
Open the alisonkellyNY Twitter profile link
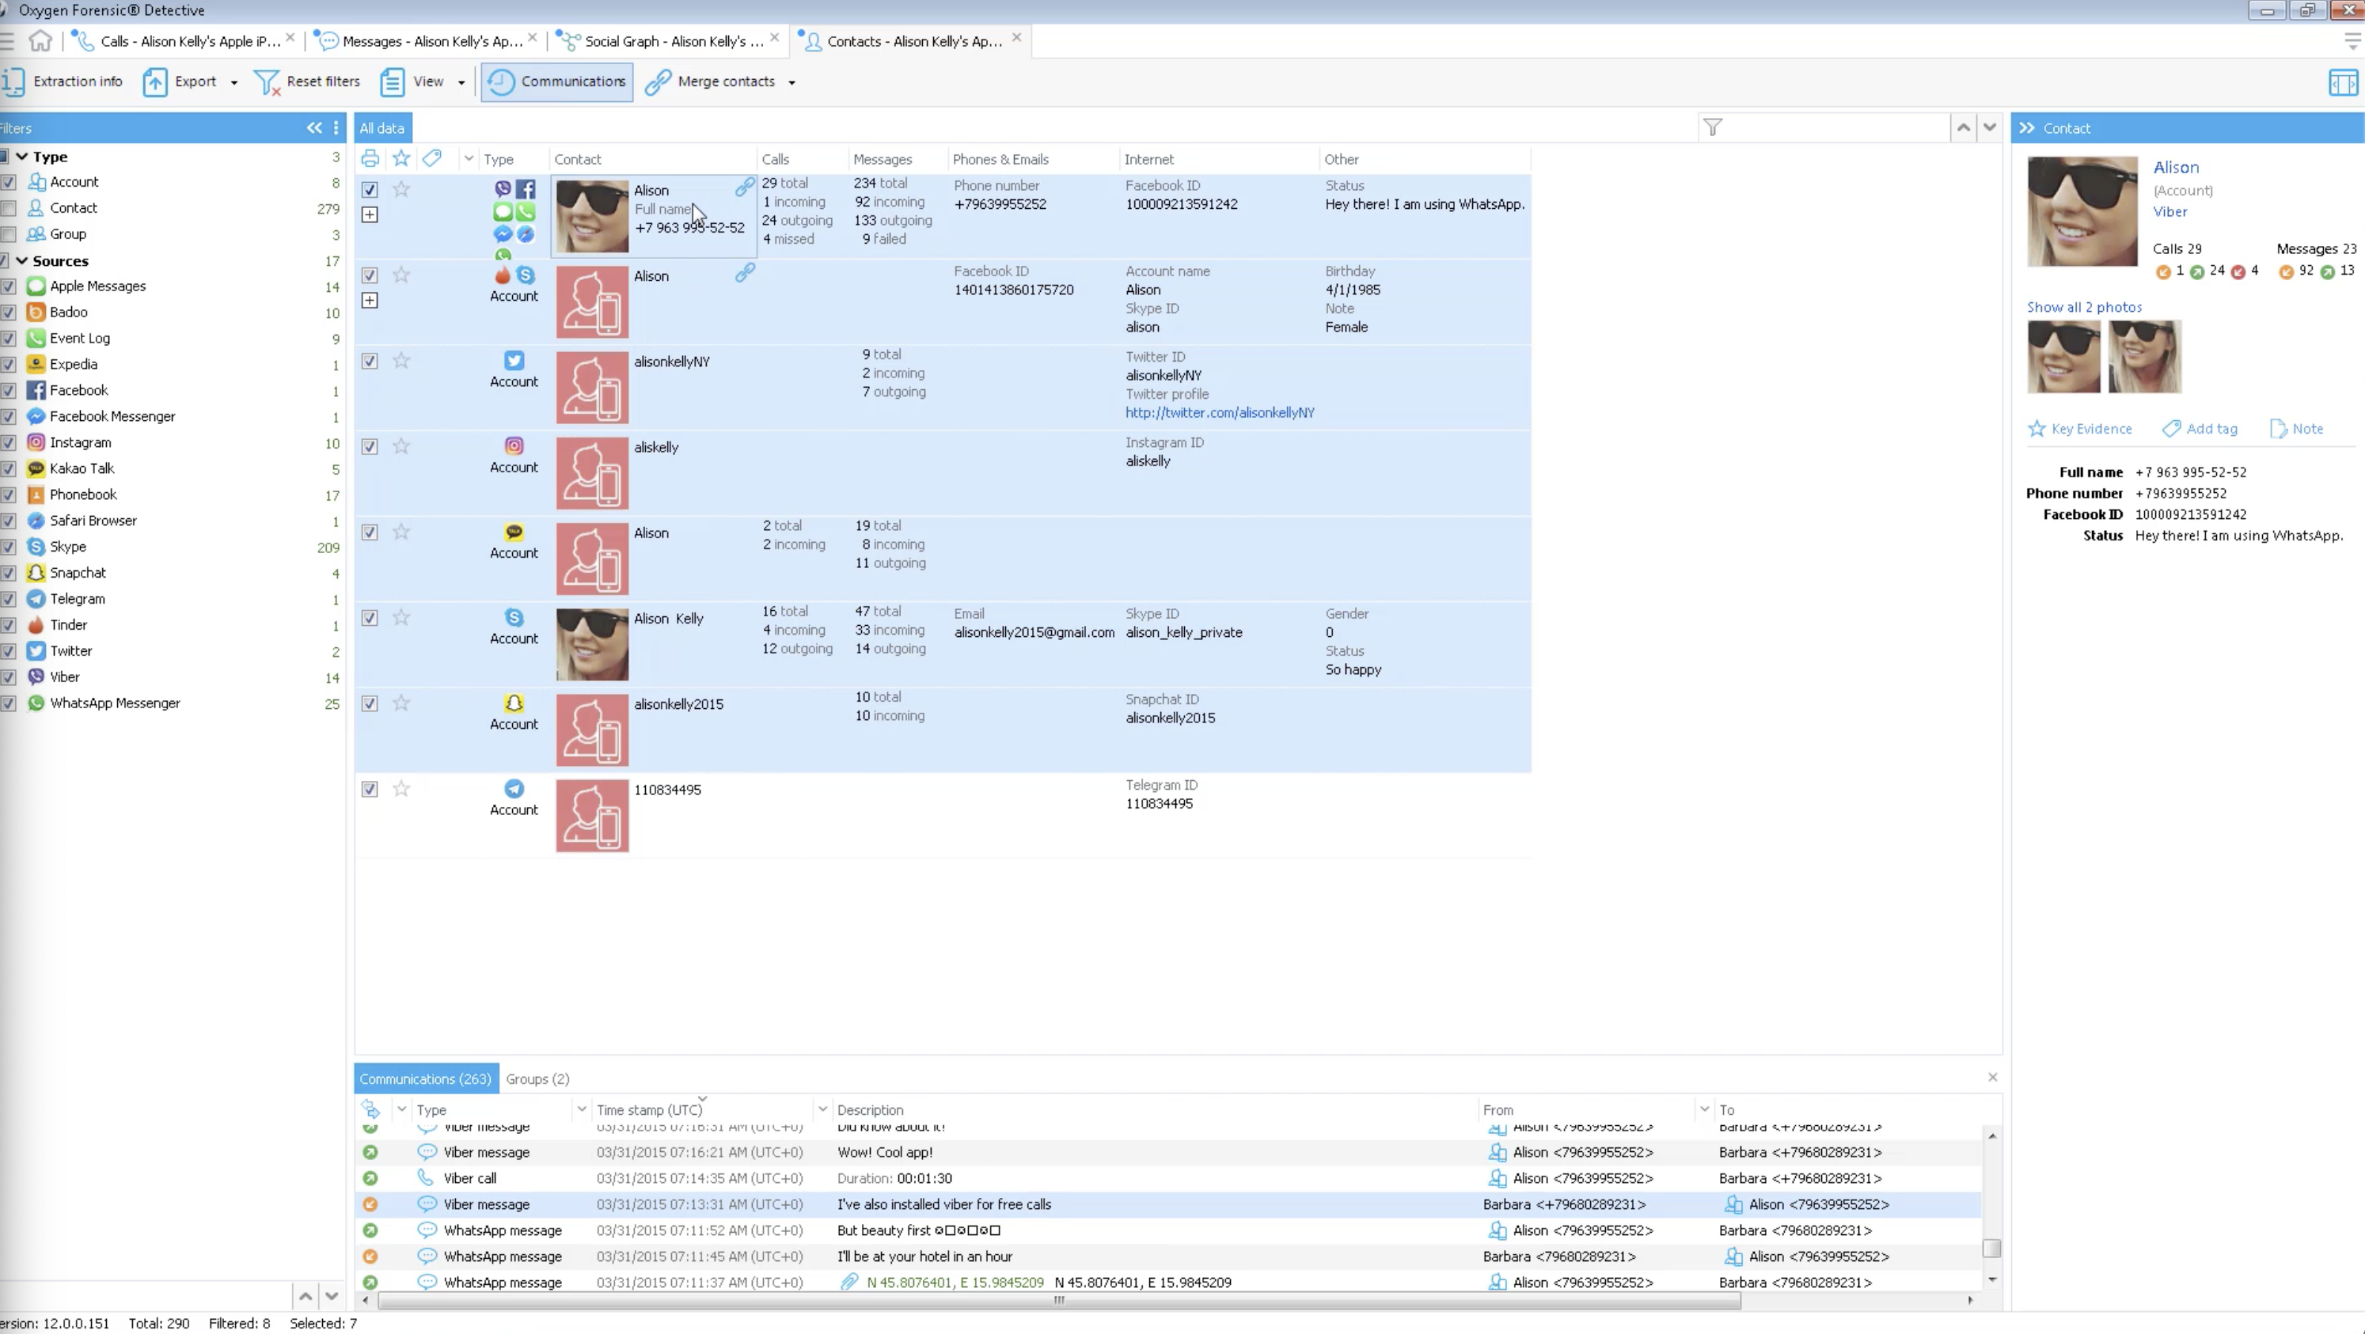point(1219,413)
